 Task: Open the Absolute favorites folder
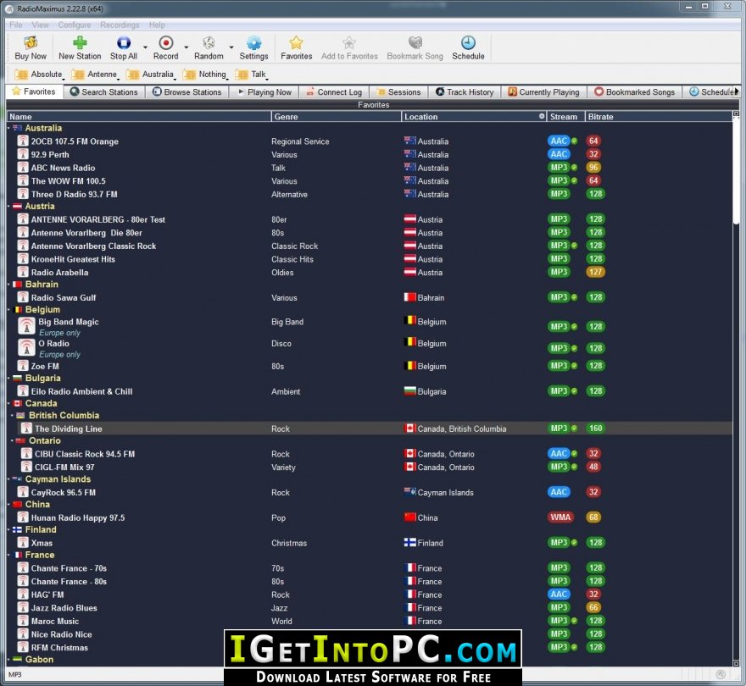pyautogui.click(x=39, y=75)
